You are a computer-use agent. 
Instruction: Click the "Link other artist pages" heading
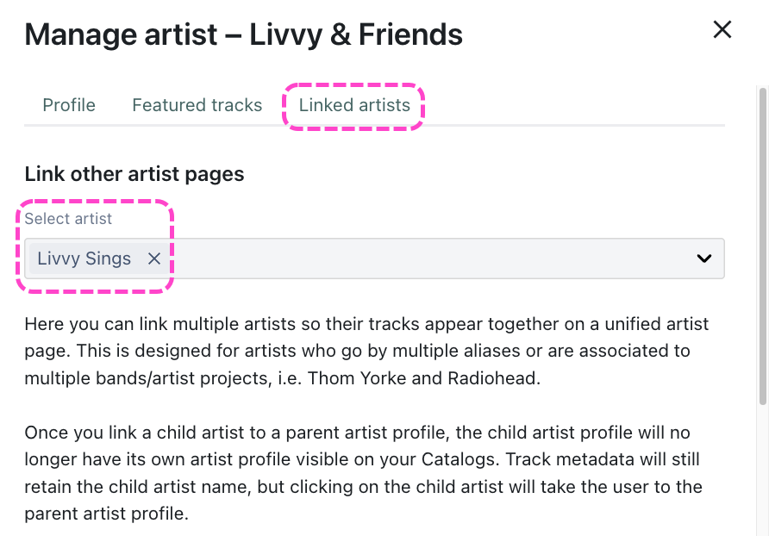click(x=134, y=174)
